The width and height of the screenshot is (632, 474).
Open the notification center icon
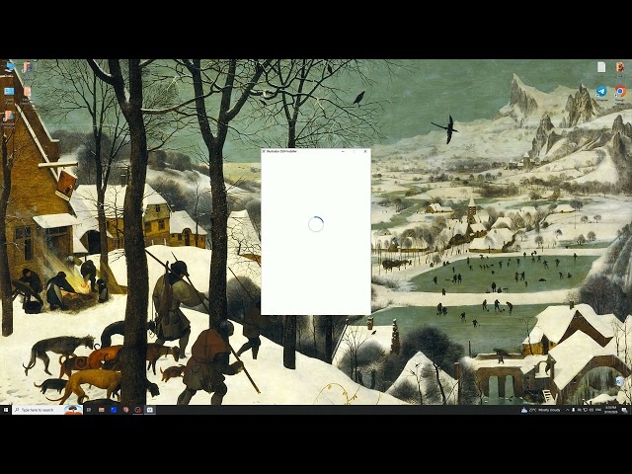[624, 411]
